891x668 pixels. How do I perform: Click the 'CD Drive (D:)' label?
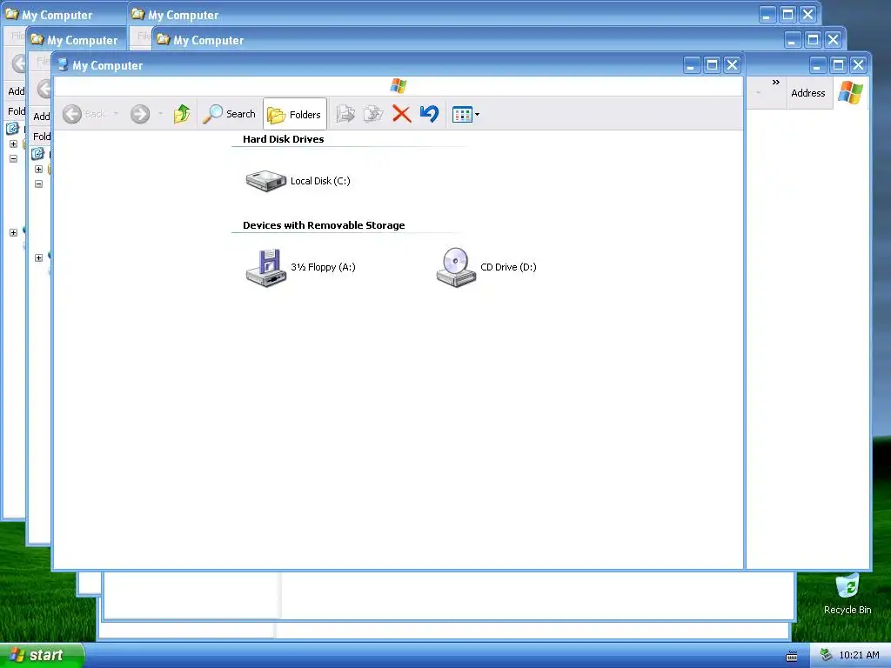point(508,267)
